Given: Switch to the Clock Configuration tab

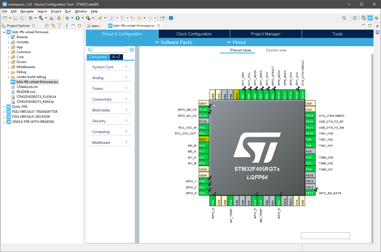Looking at the screenshot, I should tap(194, 34).
